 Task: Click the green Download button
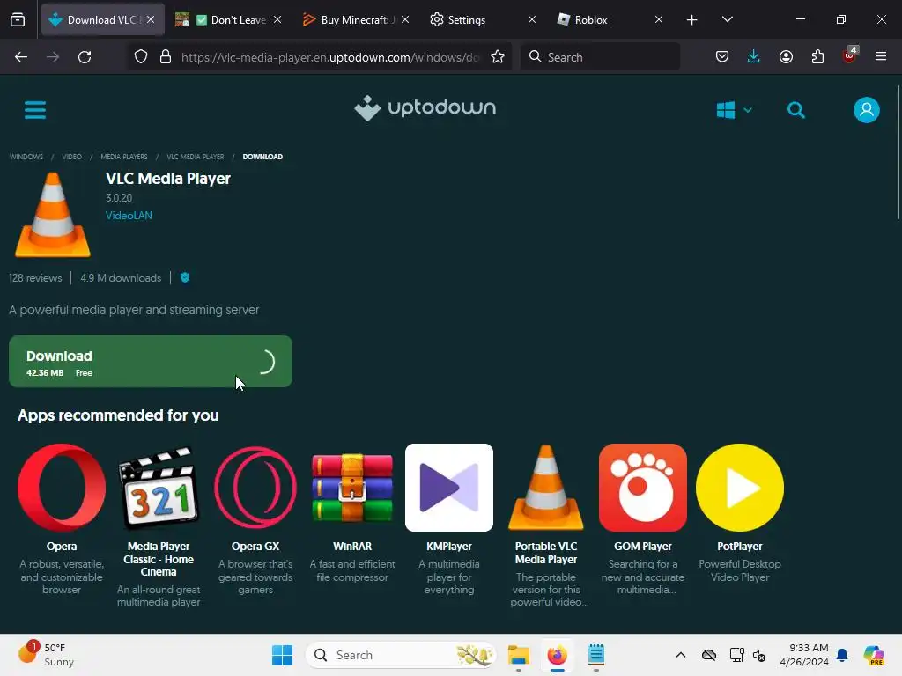[151, 362]
